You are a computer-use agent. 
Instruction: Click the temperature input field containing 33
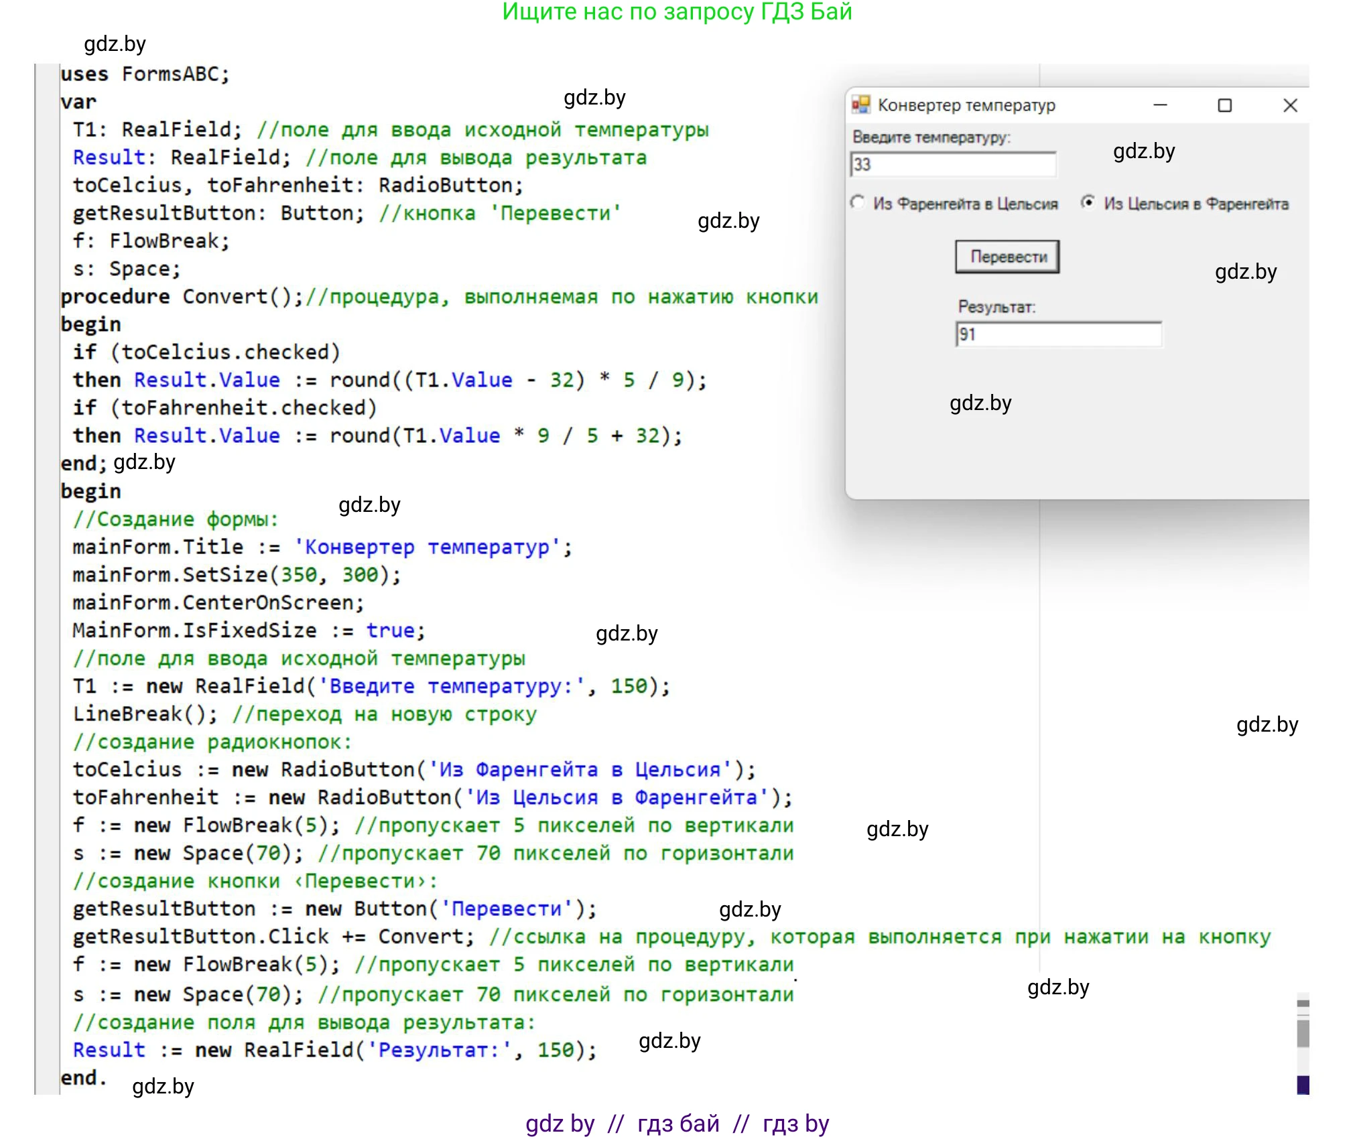point(953,165)
